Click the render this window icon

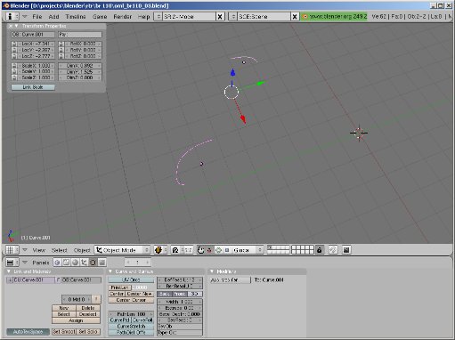tap(346, 250)
